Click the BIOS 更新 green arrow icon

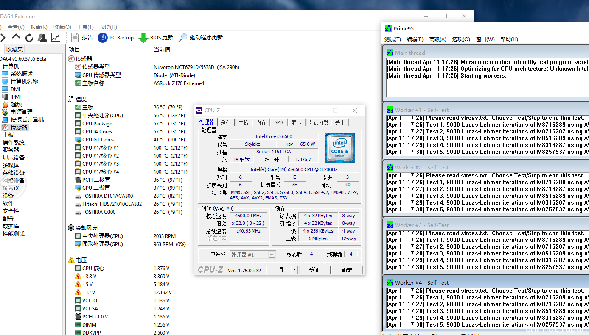[143, 38]
